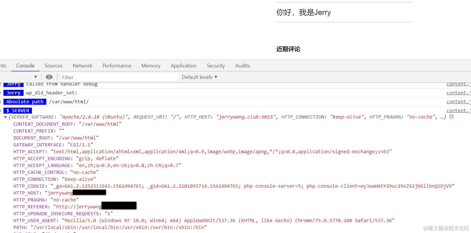471x233 pixels.
Task: Click the Absolute path label
Action: tap(25, 102)
